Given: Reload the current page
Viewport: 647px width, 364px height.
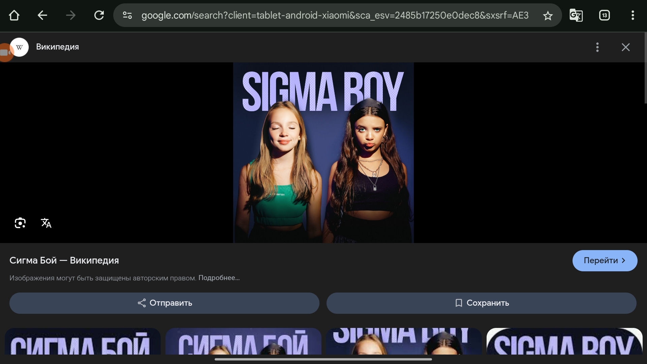Looking at the screenshot, I should tap(99, 16).
